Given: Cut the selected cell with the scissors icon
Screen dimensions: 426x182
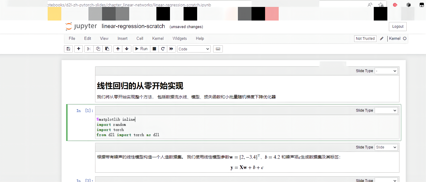Looking at the screenshot, I should pyautogui.click(x=89, y=49).
